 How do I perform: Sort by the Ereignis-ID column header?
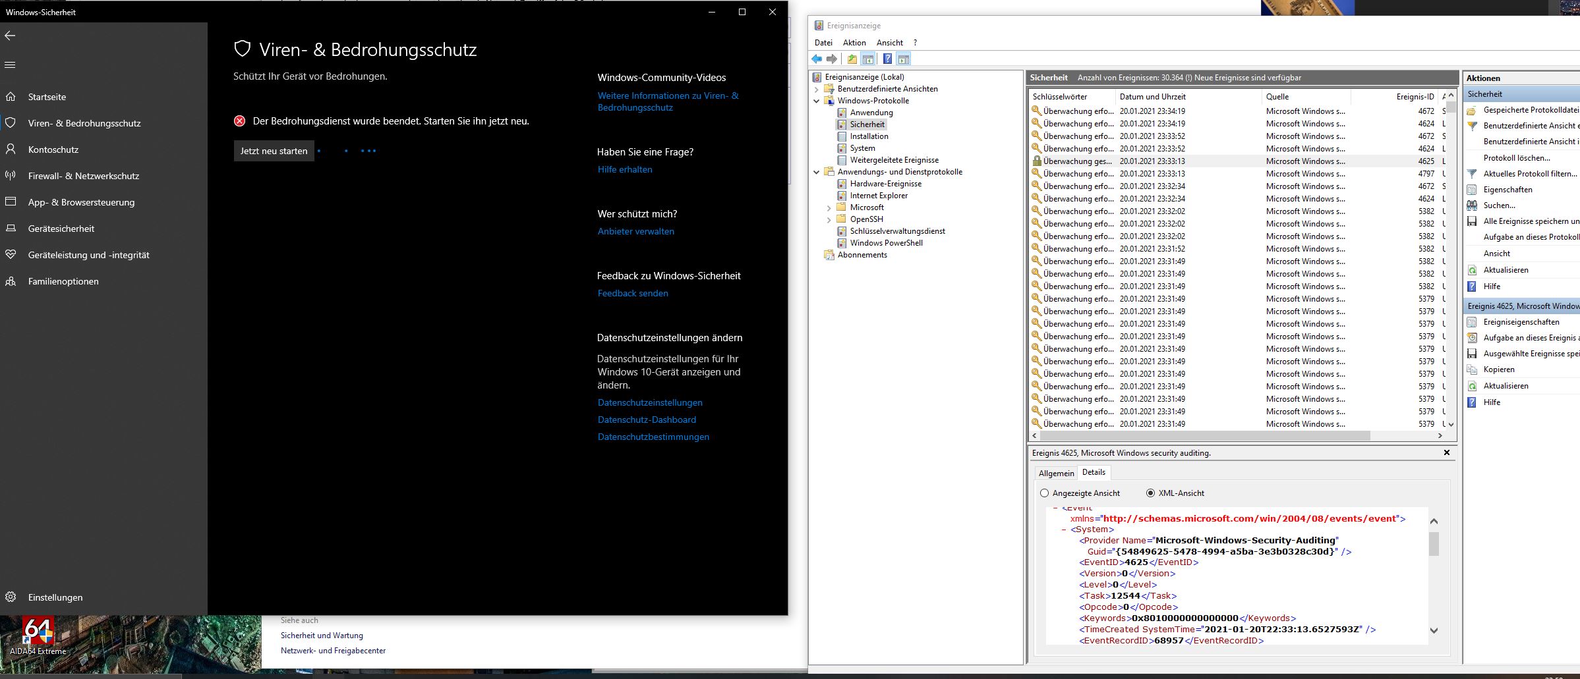(x=1395, y=97)
